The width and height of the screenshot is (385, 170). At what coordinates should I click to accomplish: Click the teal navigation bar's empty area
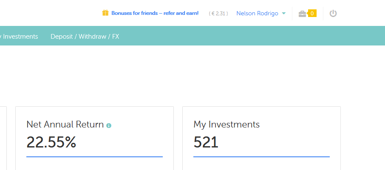(x=255, y=37)
